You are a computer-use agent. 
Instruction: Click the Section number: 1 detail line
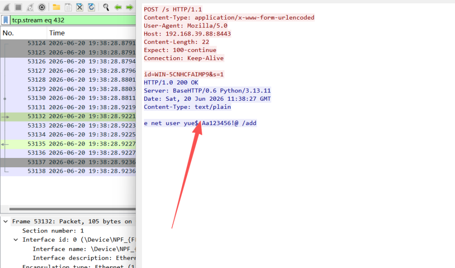click(53, 231)
